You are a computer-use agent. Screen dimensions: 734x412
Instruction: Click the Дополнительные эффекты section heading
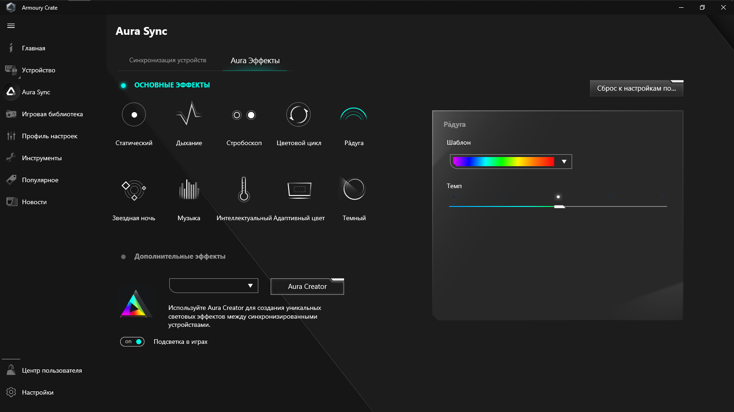180,256
